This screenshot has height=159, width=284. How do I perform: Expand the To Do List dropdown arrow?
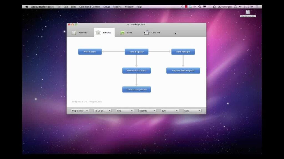point(109,111)
